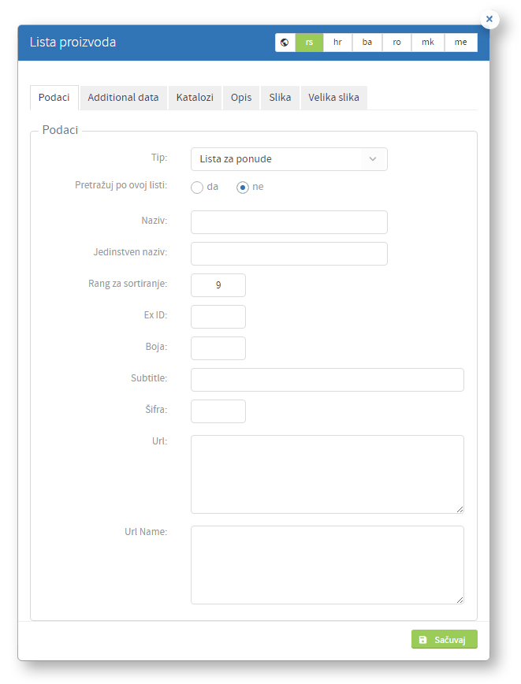521x684 pixels.
Task: Click inside the Url text area
Action: [327, 474]
